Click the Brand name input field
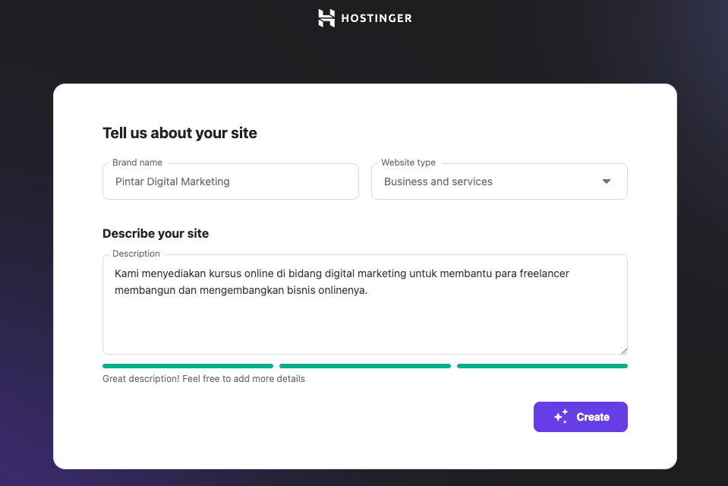 click(x=230, y=181)
